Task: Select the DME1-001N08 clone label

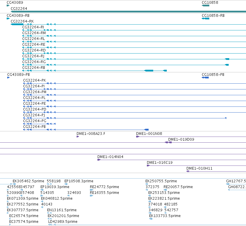Action: (x=149, y=134)
